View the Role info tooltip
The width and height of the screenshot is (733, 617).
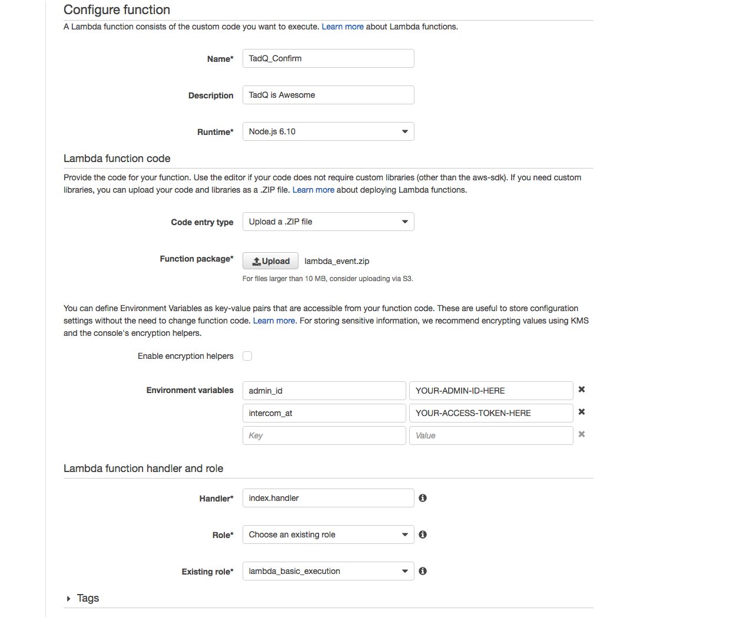pyautogui.click(x=422, y=534)
